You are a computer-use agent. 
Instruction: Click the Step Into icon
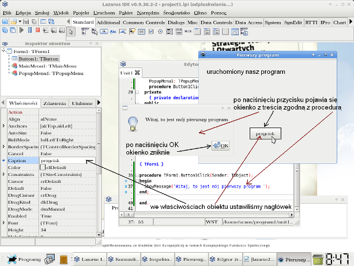click(46, 30)
